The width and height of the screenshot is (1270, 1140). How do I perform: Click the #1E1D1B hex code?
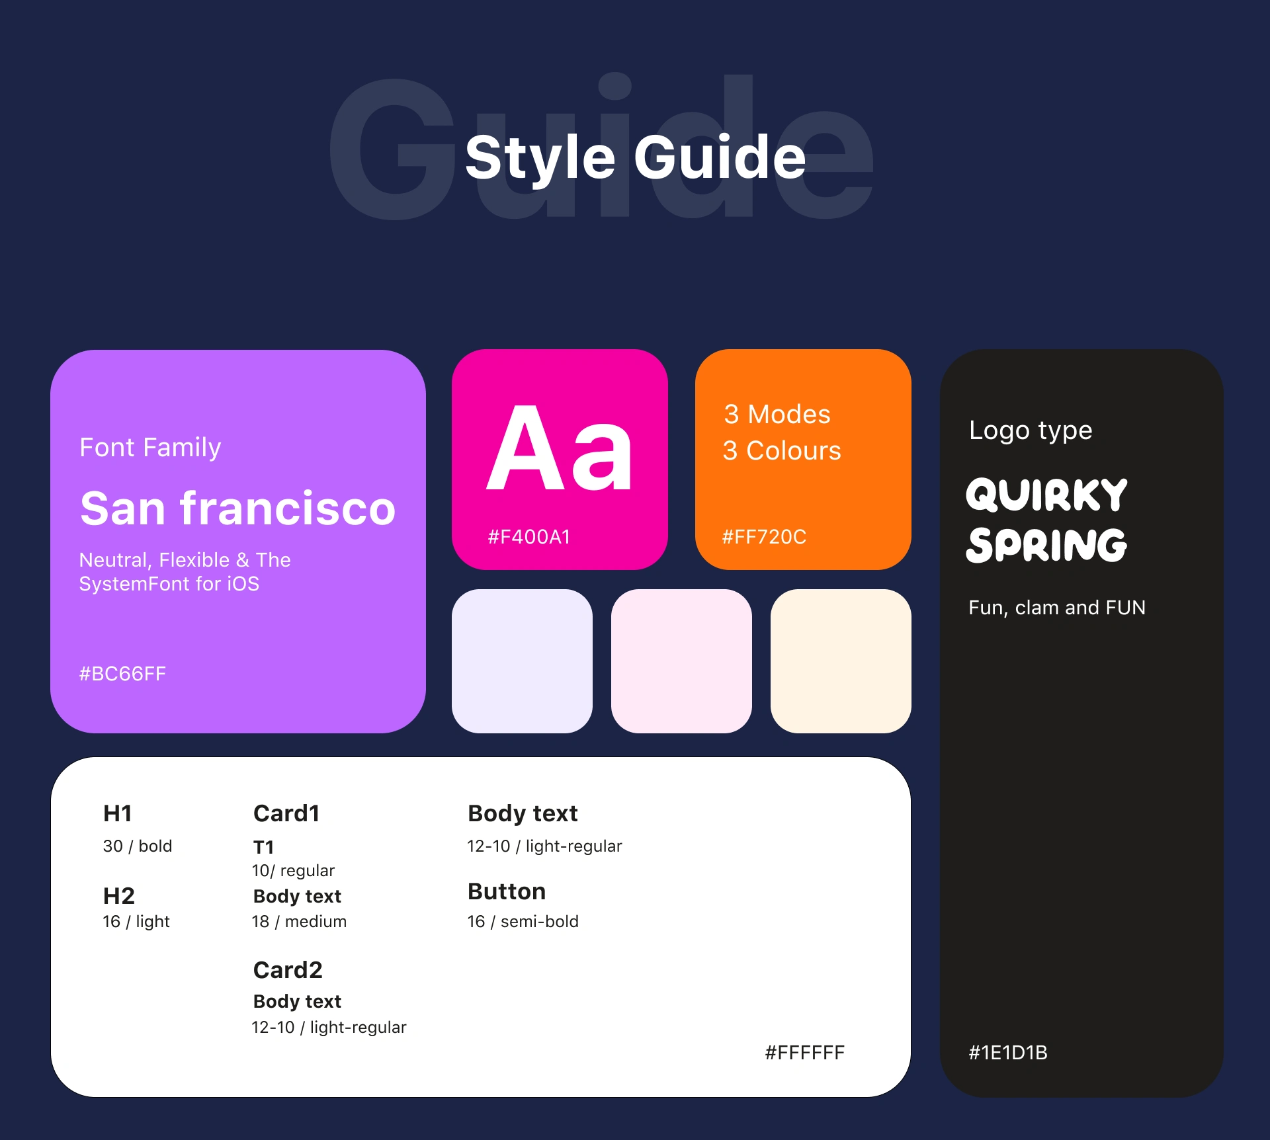coord(1008,1052)
